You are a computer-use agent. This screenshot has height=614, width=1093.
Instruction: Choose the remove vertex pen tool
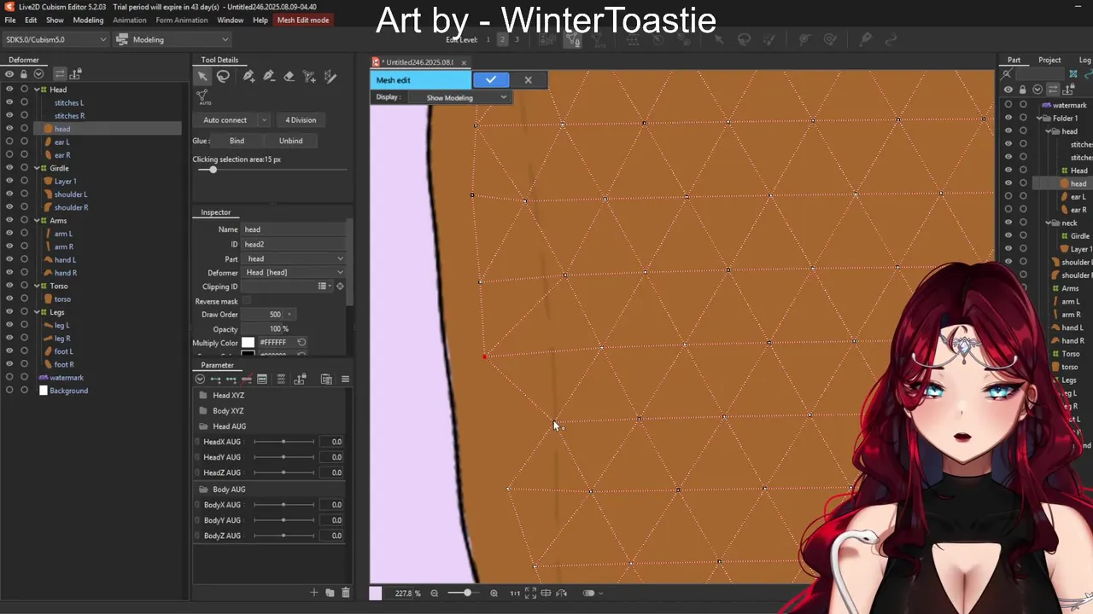point(269,77)
